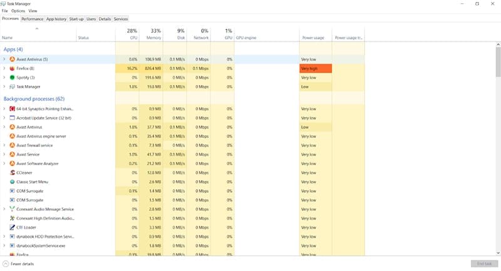Screen dimensions: 501x271
Task: Click Firefox's 'Very high' power usage cell
Action: click(x=316, y=68)
